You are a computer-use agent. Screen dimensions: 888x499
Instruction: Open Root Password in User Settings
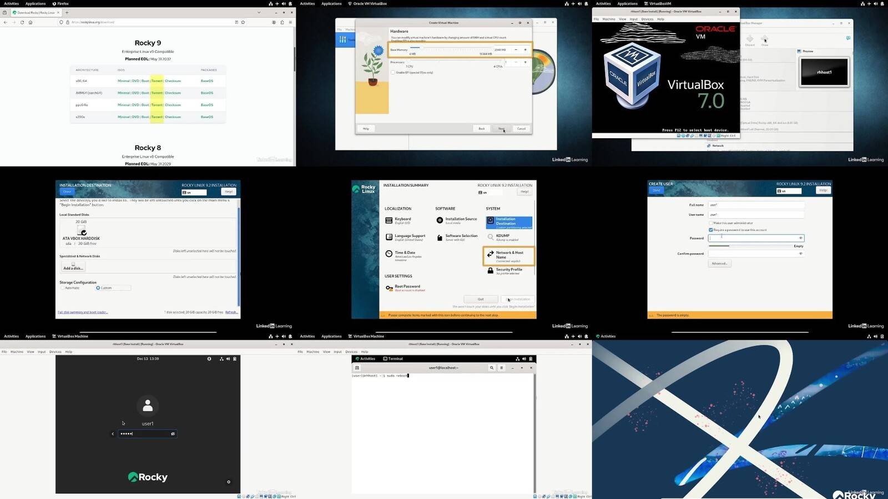(405, 288)
